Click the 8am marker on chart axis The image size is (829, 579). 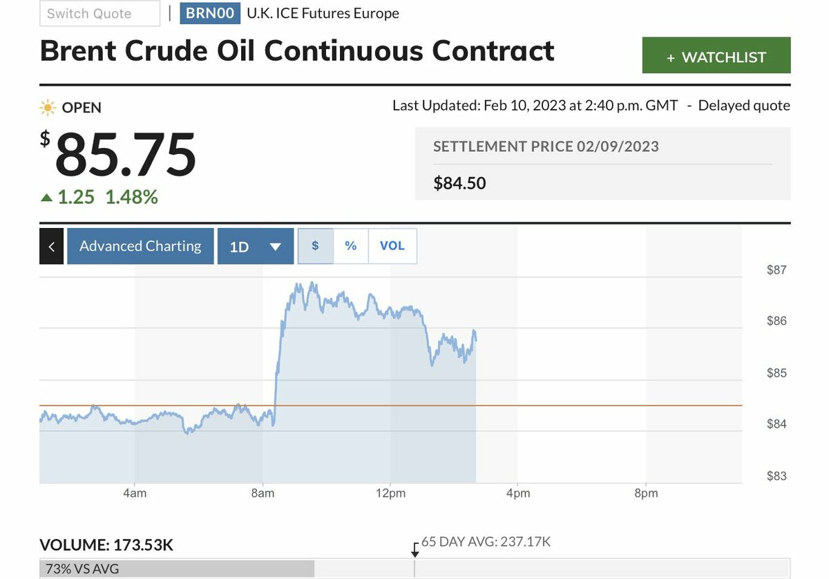[263, 493]
